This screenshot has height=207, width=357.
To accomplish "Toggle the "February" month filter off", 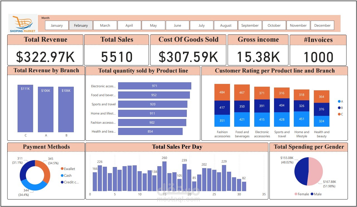I will (x=81, y=25).
